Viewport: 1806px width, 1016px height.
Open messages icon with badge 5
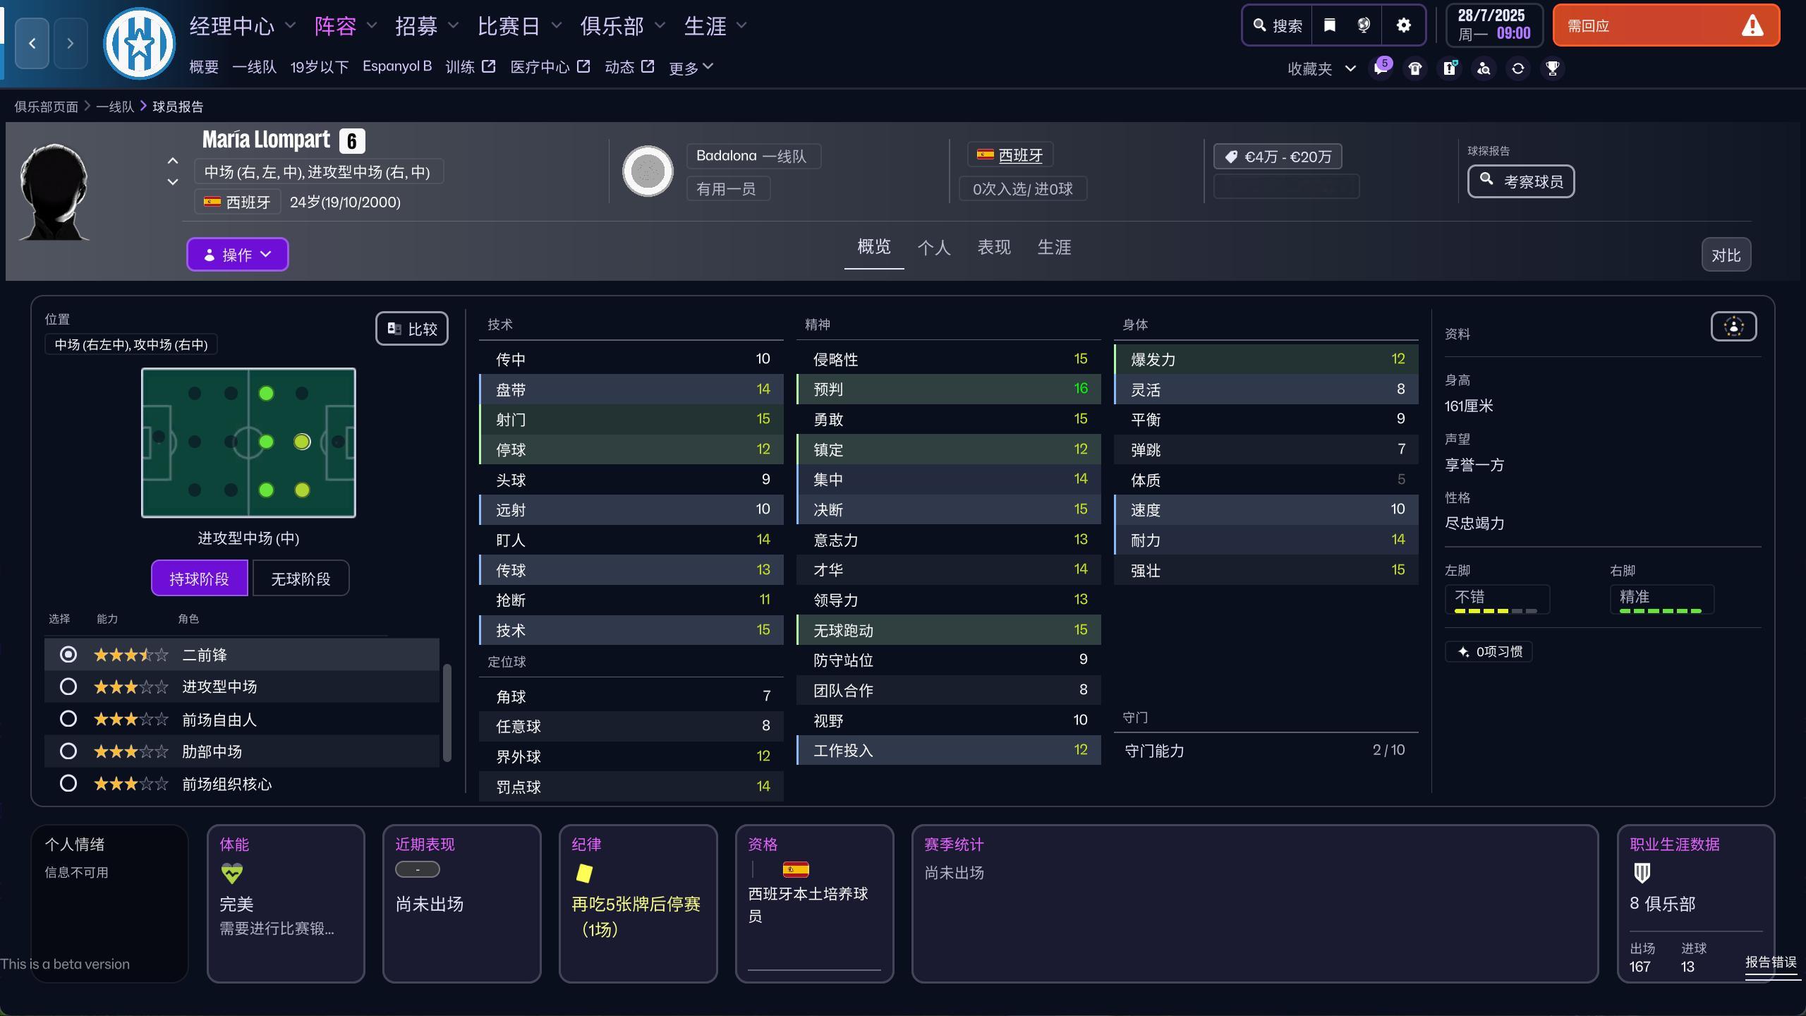pyautogui.click(x=1381, y=68)
